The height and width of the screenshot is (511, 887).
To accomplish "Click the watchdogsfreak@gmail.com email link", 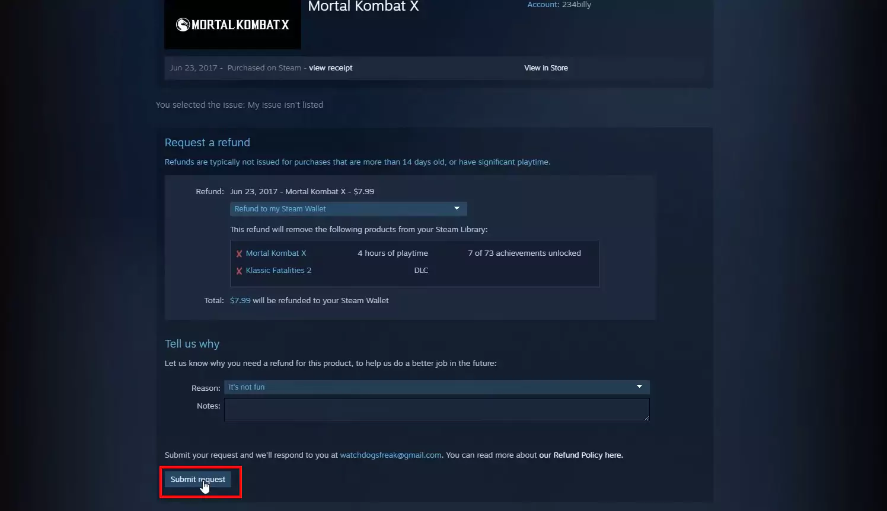I will pos(391,455).
